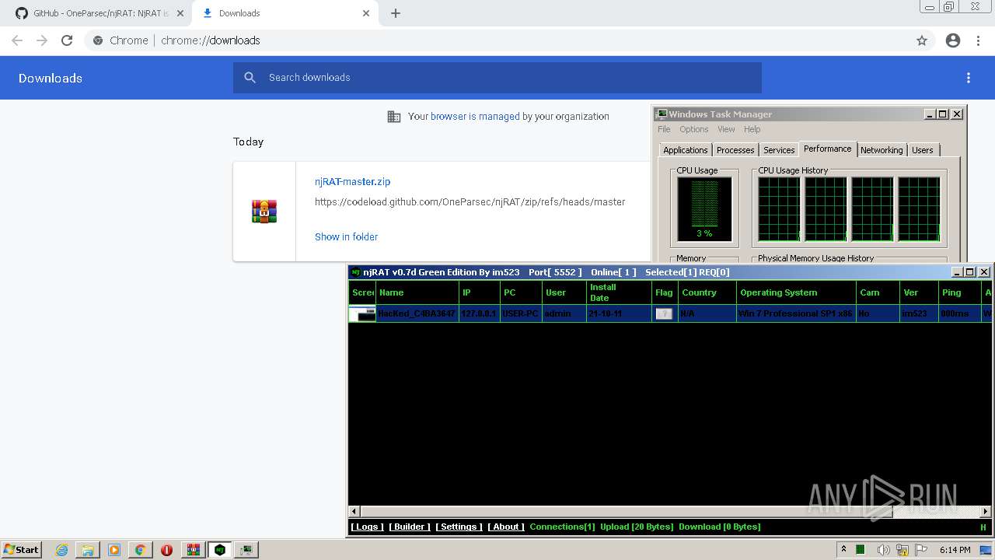Viewport: 995px width, 560px height.
Task: Open Task Manager File menu
Action: (664, 129)
